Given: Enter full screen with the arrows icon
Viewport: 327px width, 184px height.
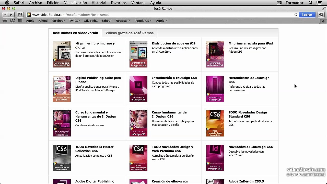Looking at the screenshot, I should click(324, 9).
